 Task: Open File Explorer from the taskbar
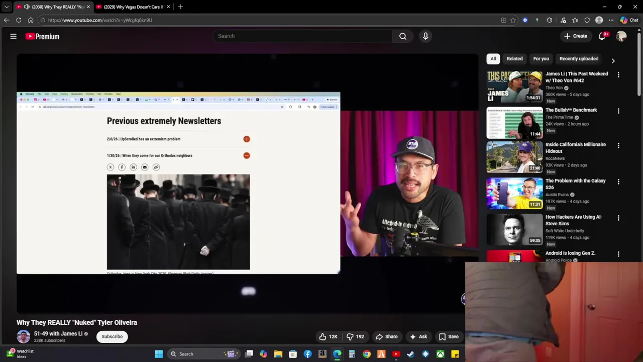278,354
